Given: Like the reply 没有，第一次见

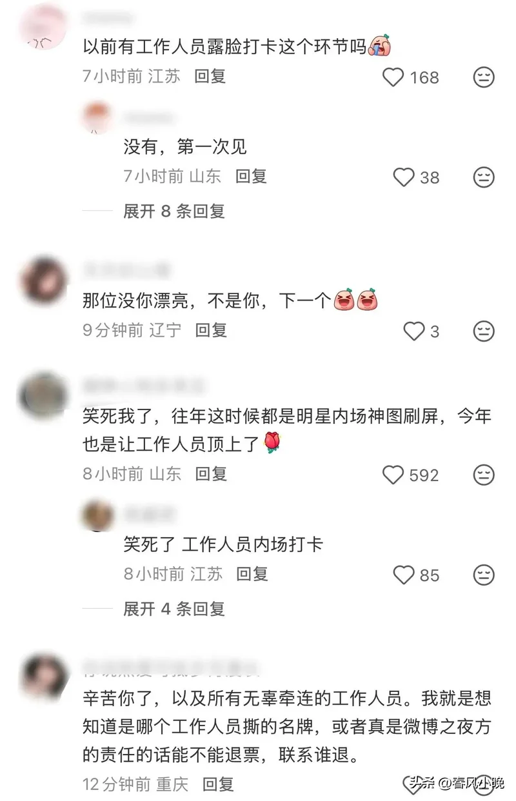Looking at the screenshot, I should point(404,177).
